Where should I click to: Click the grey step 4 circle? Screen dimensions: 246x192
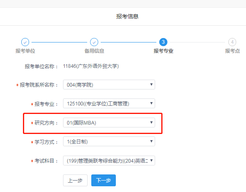click(232, 42)
